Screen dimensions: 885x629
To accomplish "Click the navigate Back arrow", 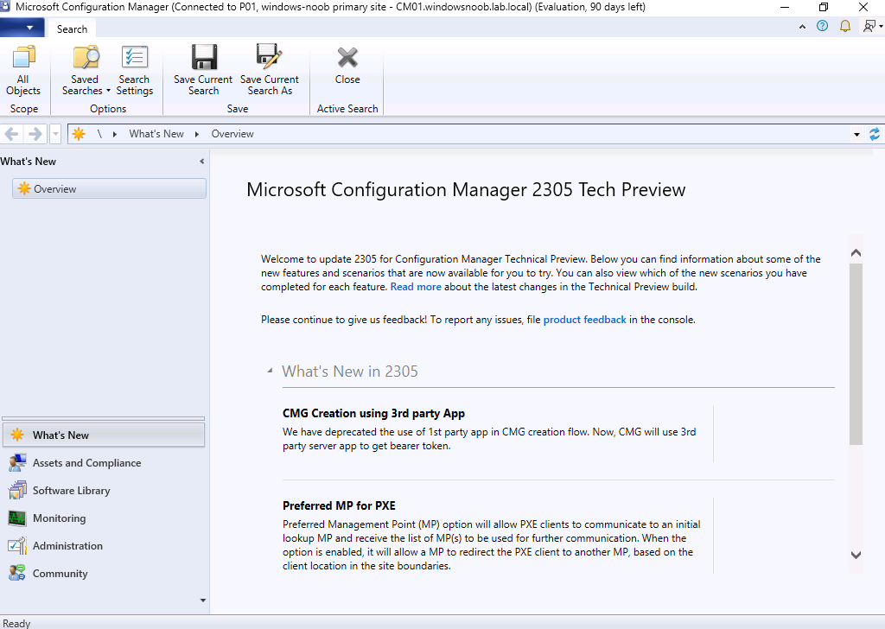I will coord(12,134).
